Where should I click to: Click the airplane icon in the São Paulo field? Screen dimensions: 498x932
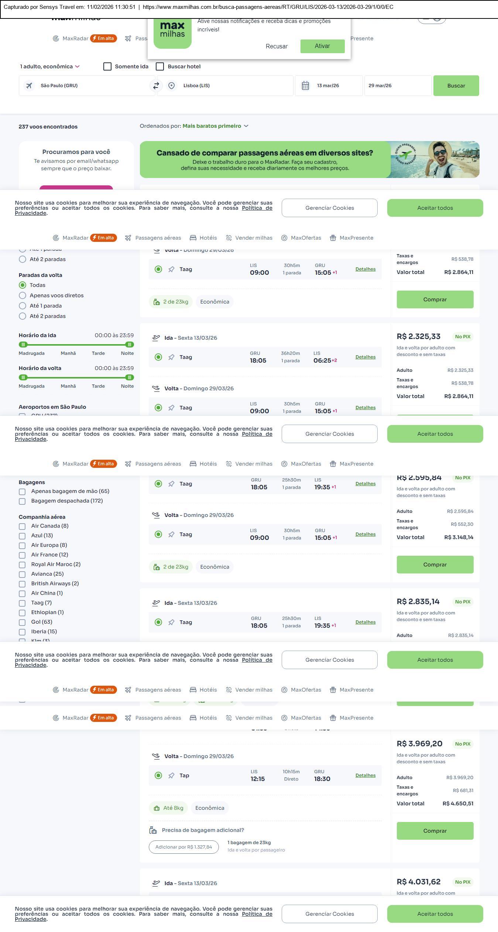click(29, 86)
